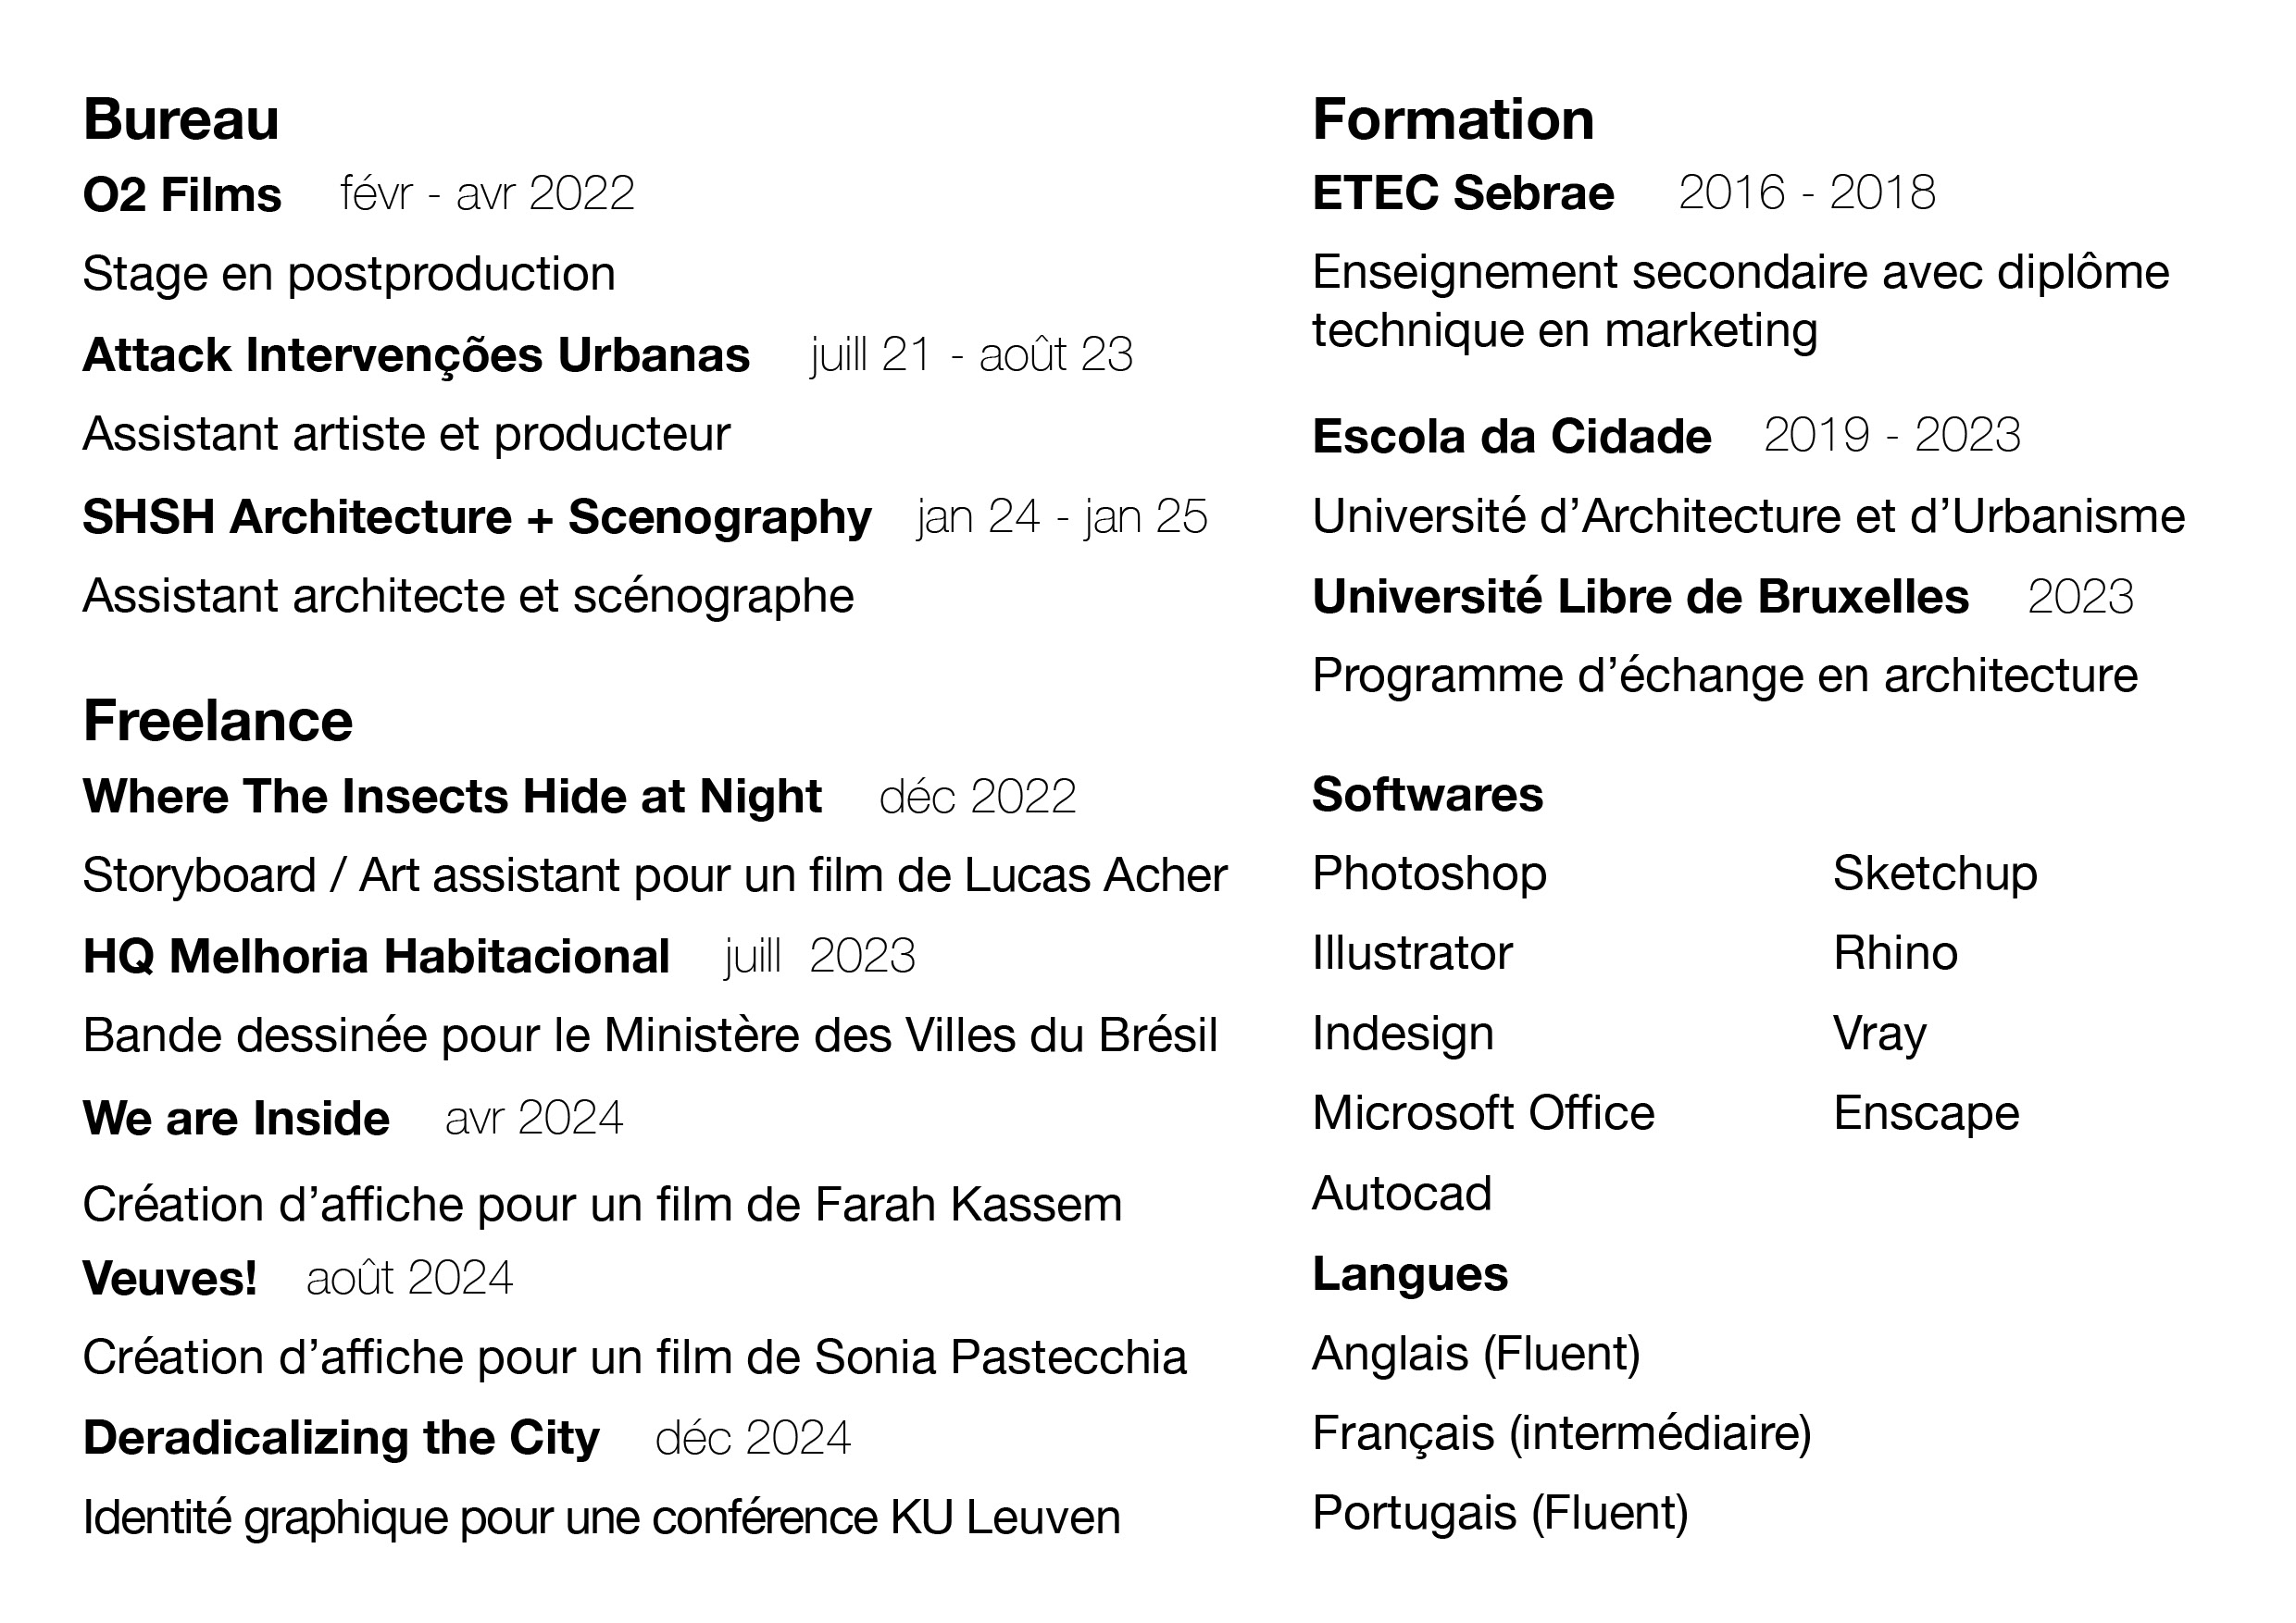Select Where The Insects Hide at Night
Image resolution: width=2296 pixels, height=1623 pixels.
click(452, 797)
